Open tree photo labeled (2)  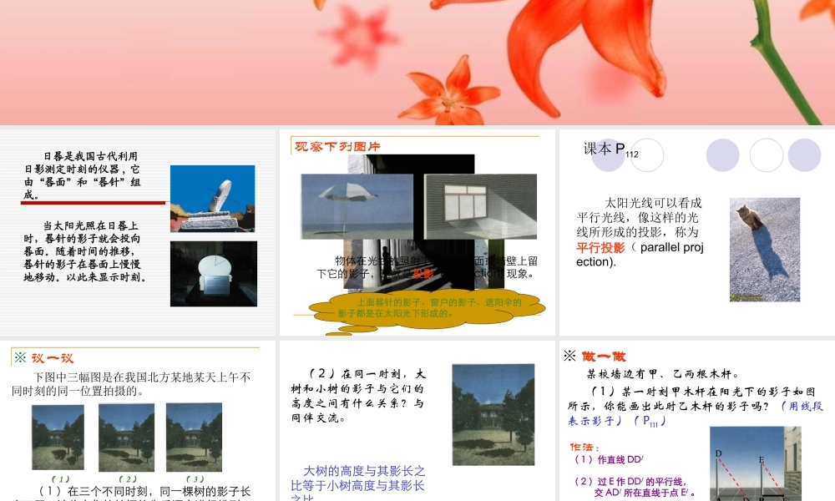pyautogui.click(x=126, y=438)
